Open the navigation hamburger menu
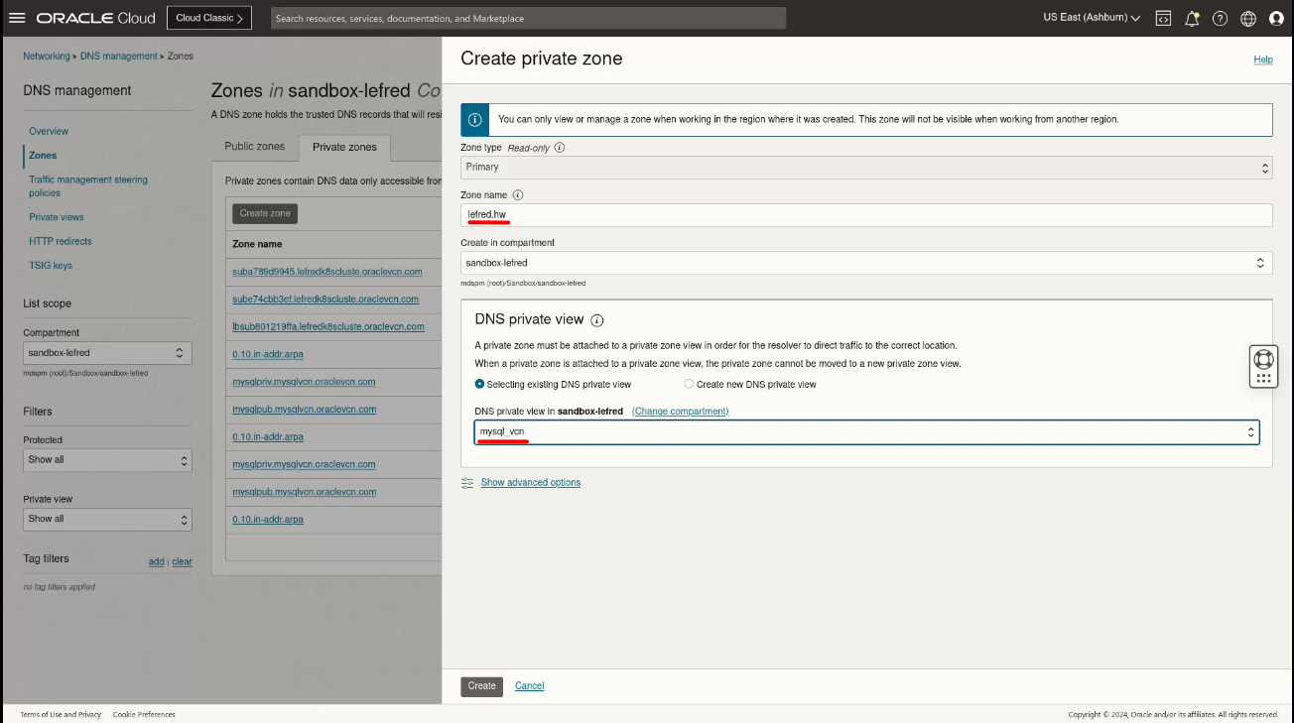 17,17
